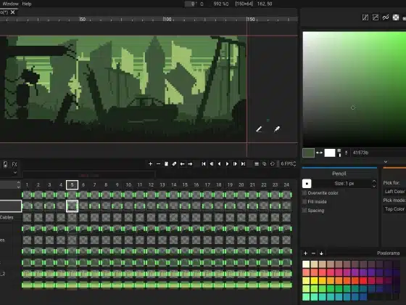Swap left and right colors
The width and height of the screenshot is (406, 305).
pyautogui.click(x=319, y=152)
